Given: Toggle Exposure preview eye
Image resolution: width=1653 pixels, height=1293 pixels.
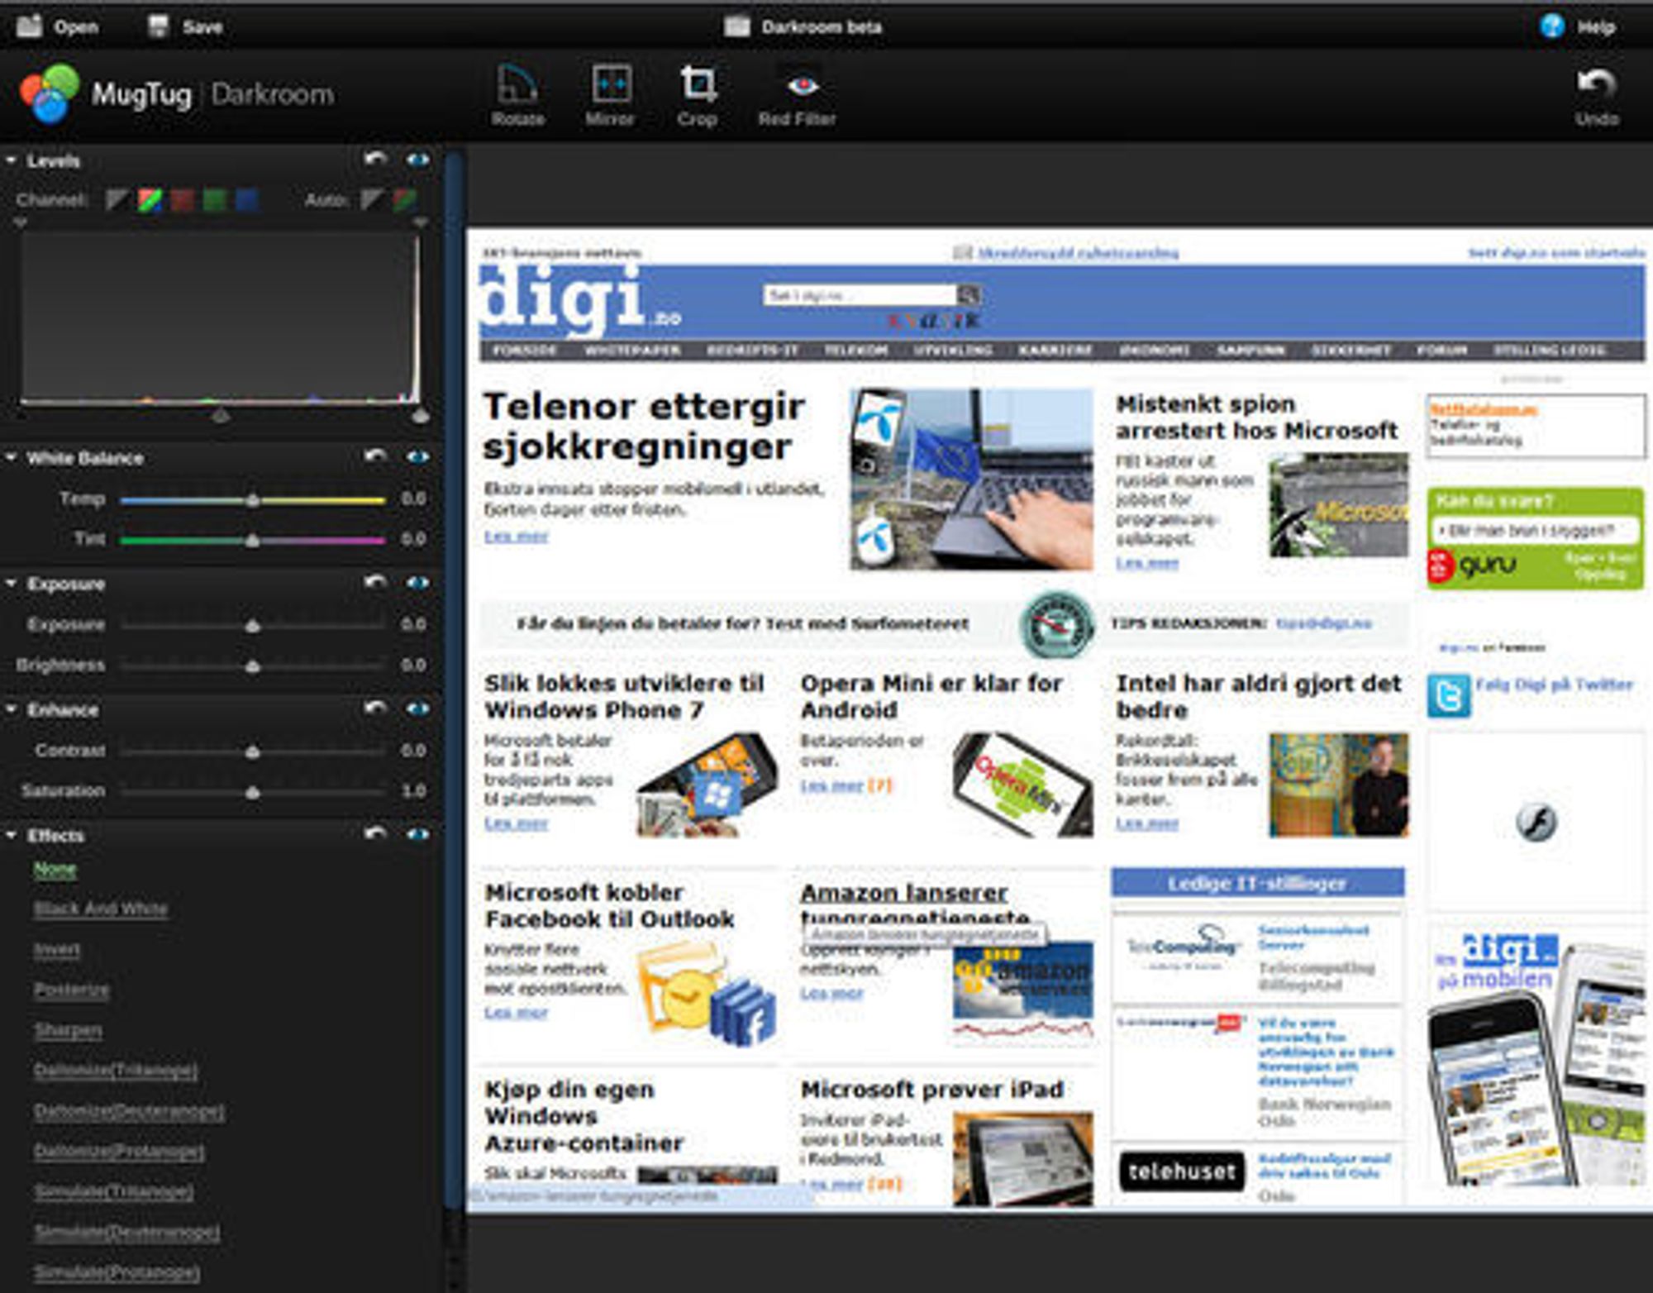Looking at the screenshot, I should click(418, 583).
